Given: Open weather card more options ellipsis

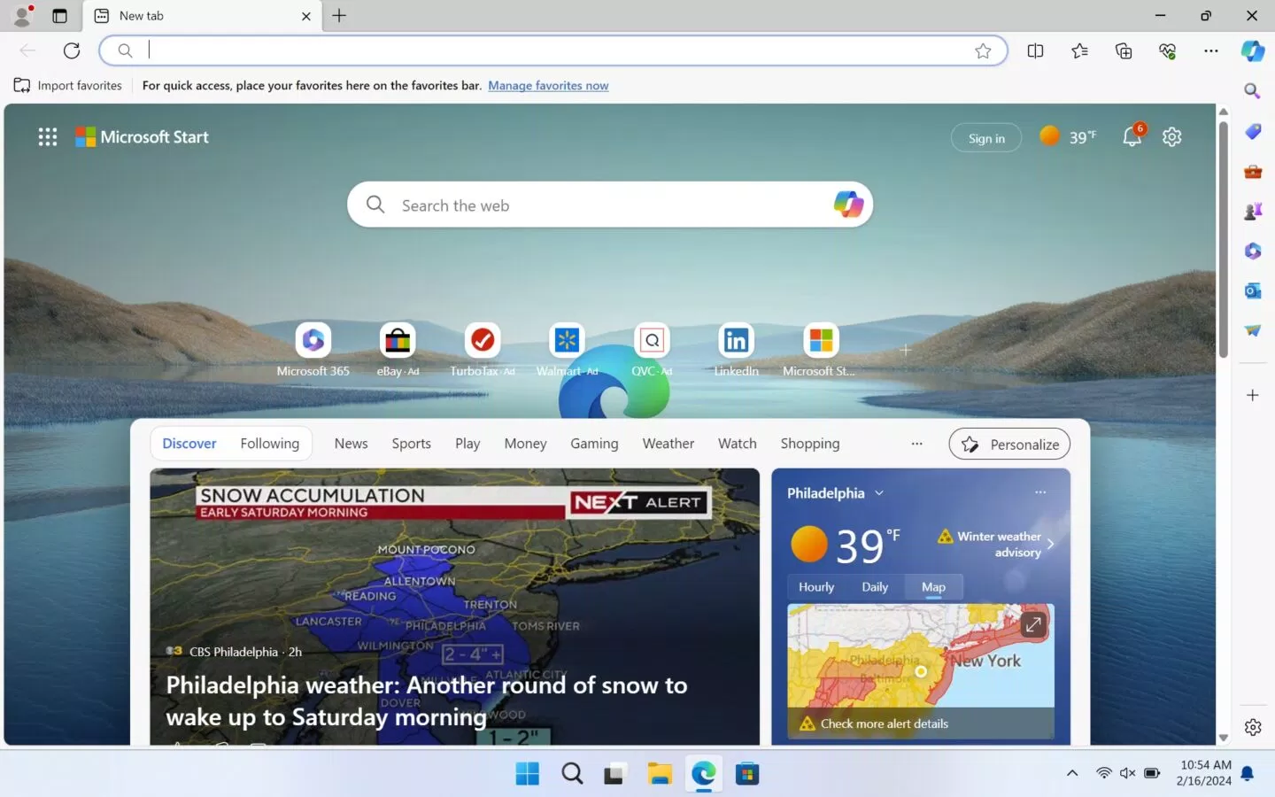Looking at the screenshot, I should 1040,492.
